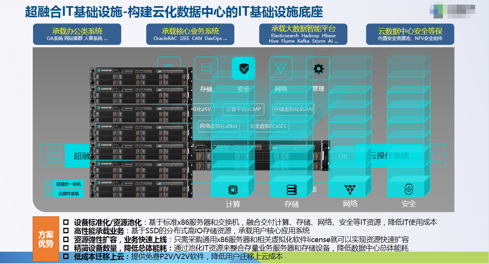Select the 网络虚拟化aNet label box
This screenshot has width=489, height=264.
218,126
